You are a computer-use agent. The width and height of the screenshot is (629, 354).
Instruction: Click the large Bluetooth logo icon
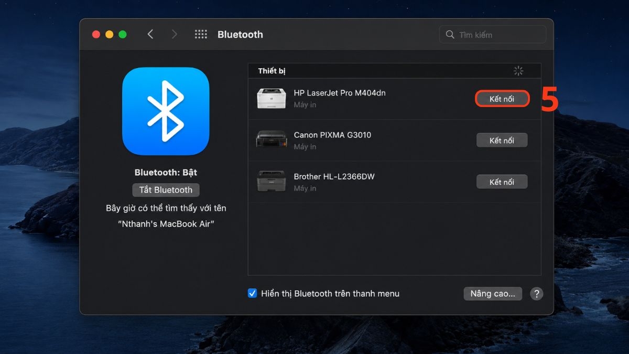click(x=166, y=111)
